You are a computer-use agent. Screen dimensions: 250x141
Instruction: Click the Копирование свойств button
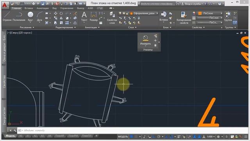[184, 18]
